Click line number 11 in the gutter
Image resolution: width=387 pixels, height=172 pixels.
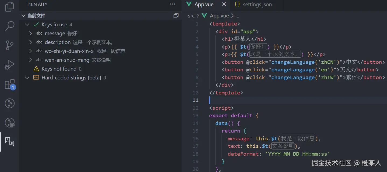[x=195, y=100]
